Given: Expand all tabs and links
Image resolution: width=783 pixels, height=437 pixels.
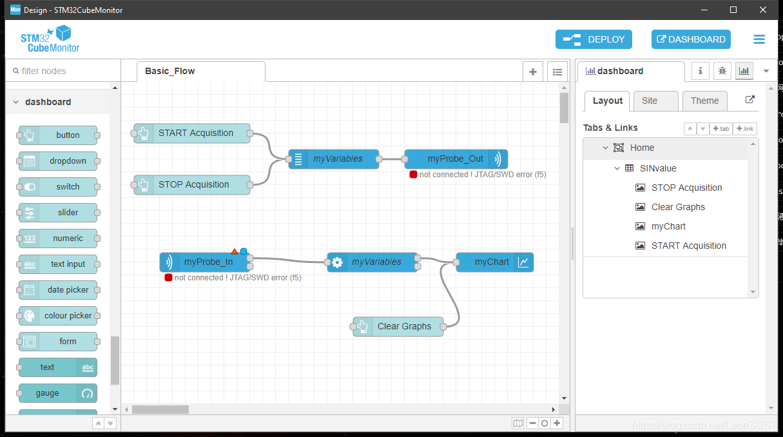Looking at the screenshot, I should (x=702, y=129).
